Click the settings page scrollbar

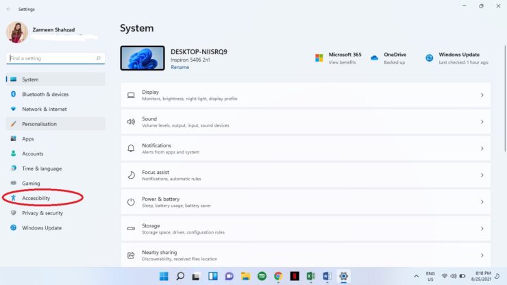point(505,99)
